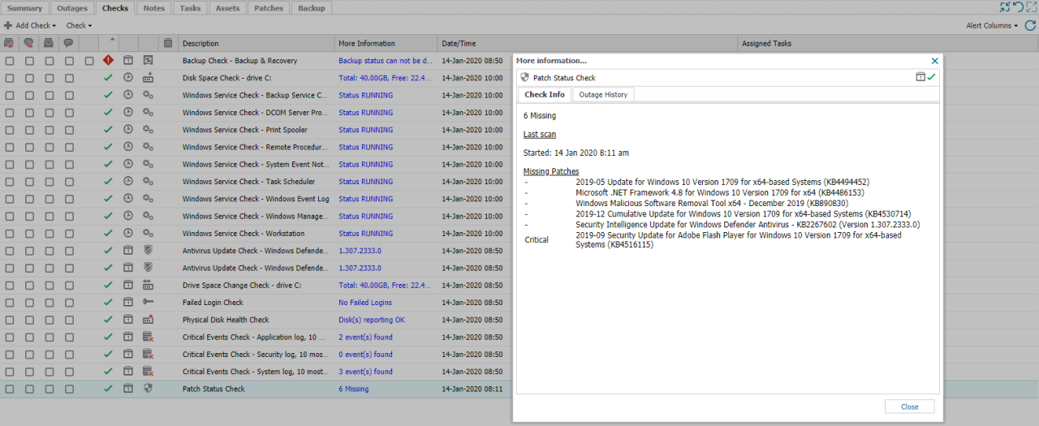Click the shield icon in More information dialog header
The height and width of the screenshot is (426, 1039).
click(x=525, y=78)
